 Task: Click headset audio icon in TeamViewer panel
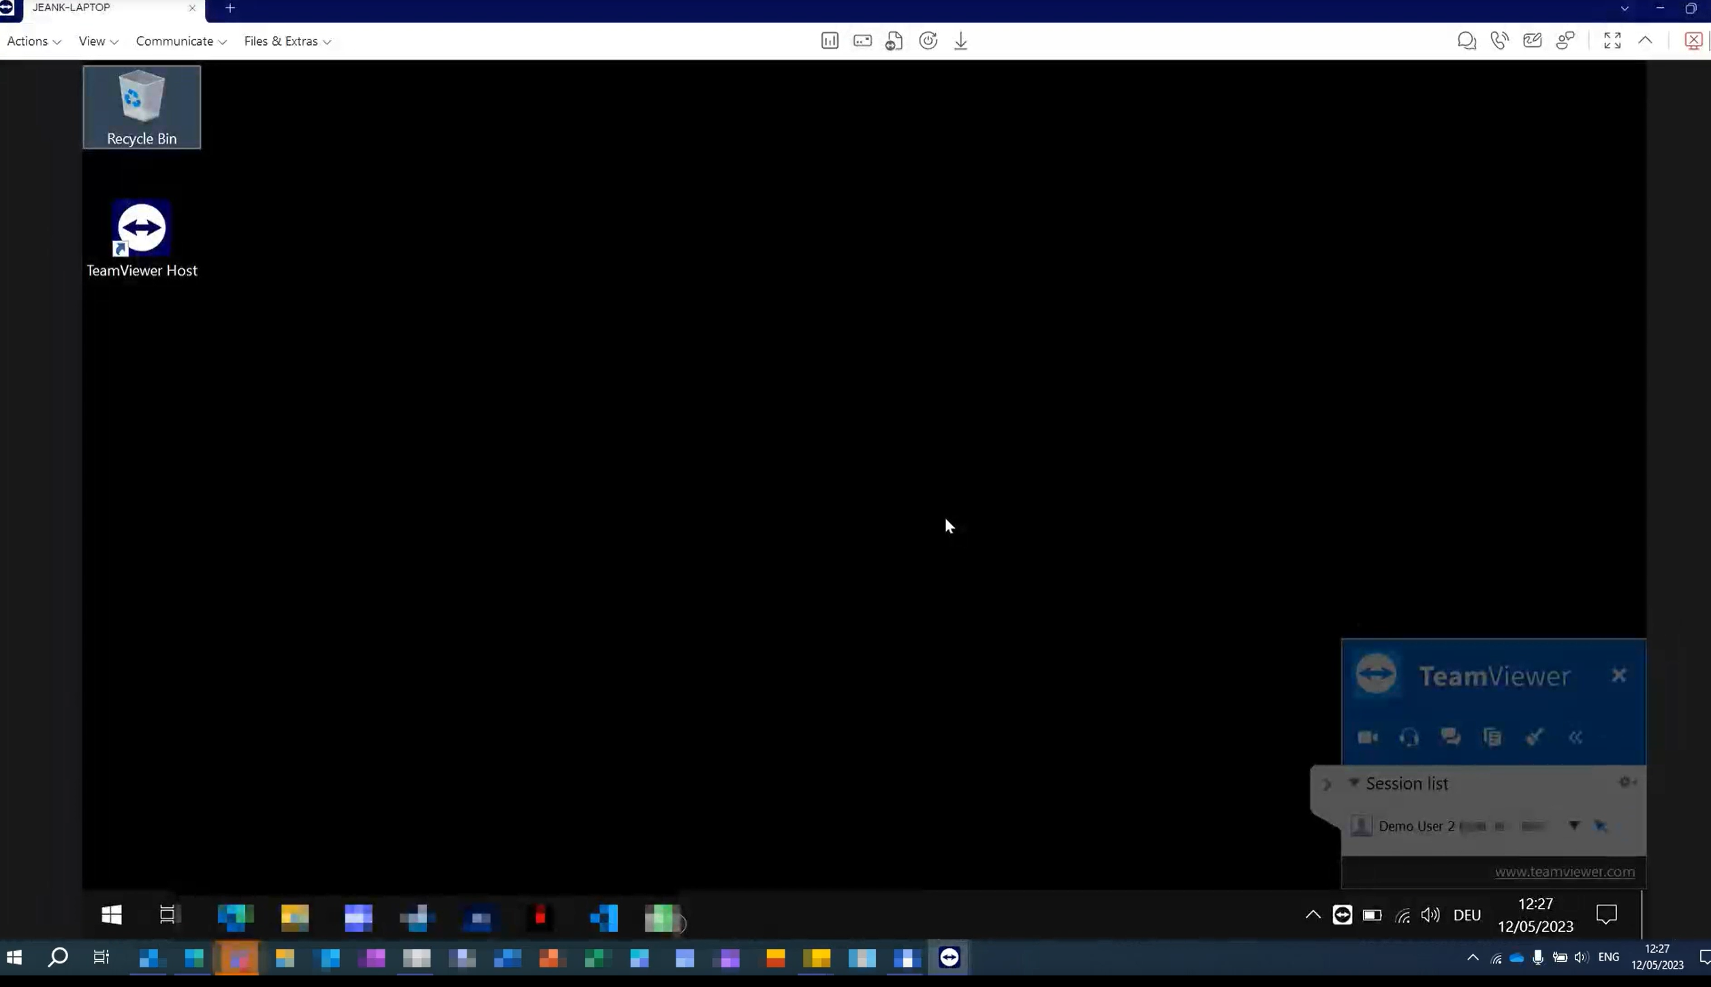tap(1409, 737)
